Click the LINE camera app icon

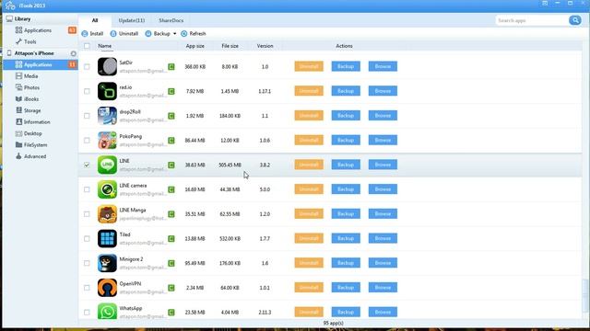coord(107,189)
